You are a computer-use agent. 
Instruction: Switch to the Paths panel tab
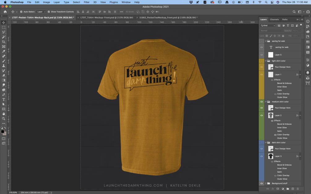(x=285, y=19)
